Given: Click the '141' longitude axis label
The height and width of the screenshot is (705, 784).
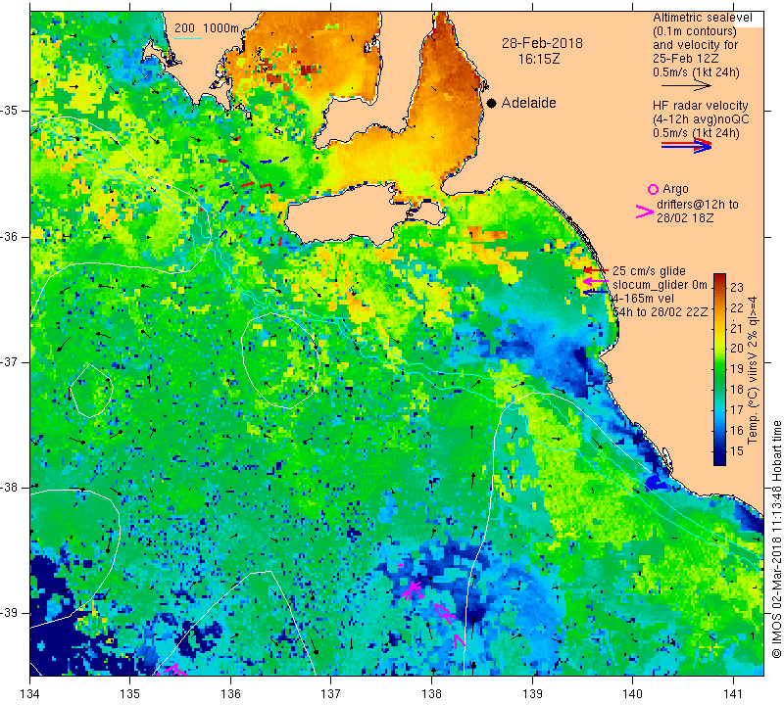Looking at the screenshot, I should click(x=733, y=694).
